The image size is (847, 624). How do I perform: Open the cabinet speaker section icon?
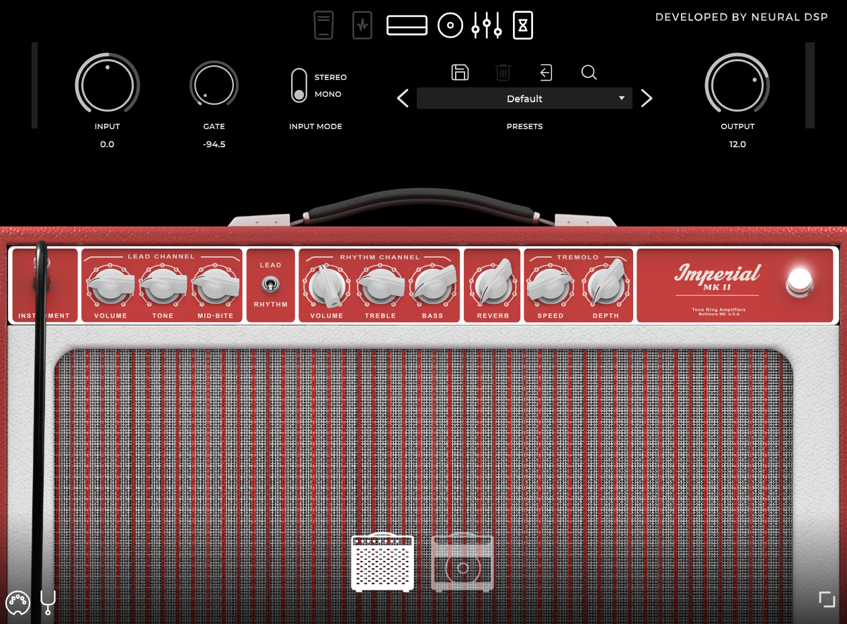coord(450,26)
